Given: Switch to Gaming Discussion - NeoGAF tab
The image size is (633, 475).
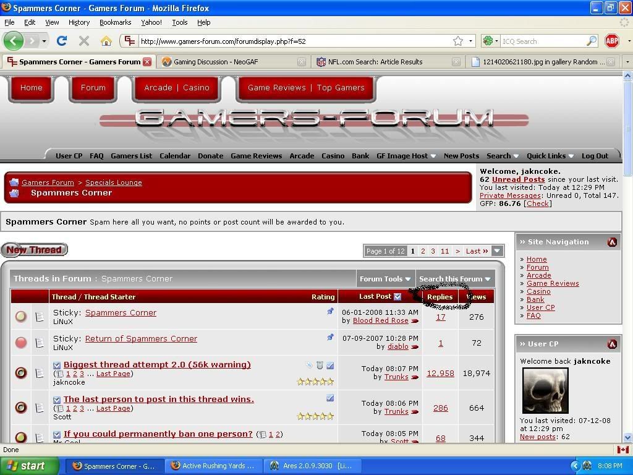Looking at the screenshot, I should [x=233, y=62].
